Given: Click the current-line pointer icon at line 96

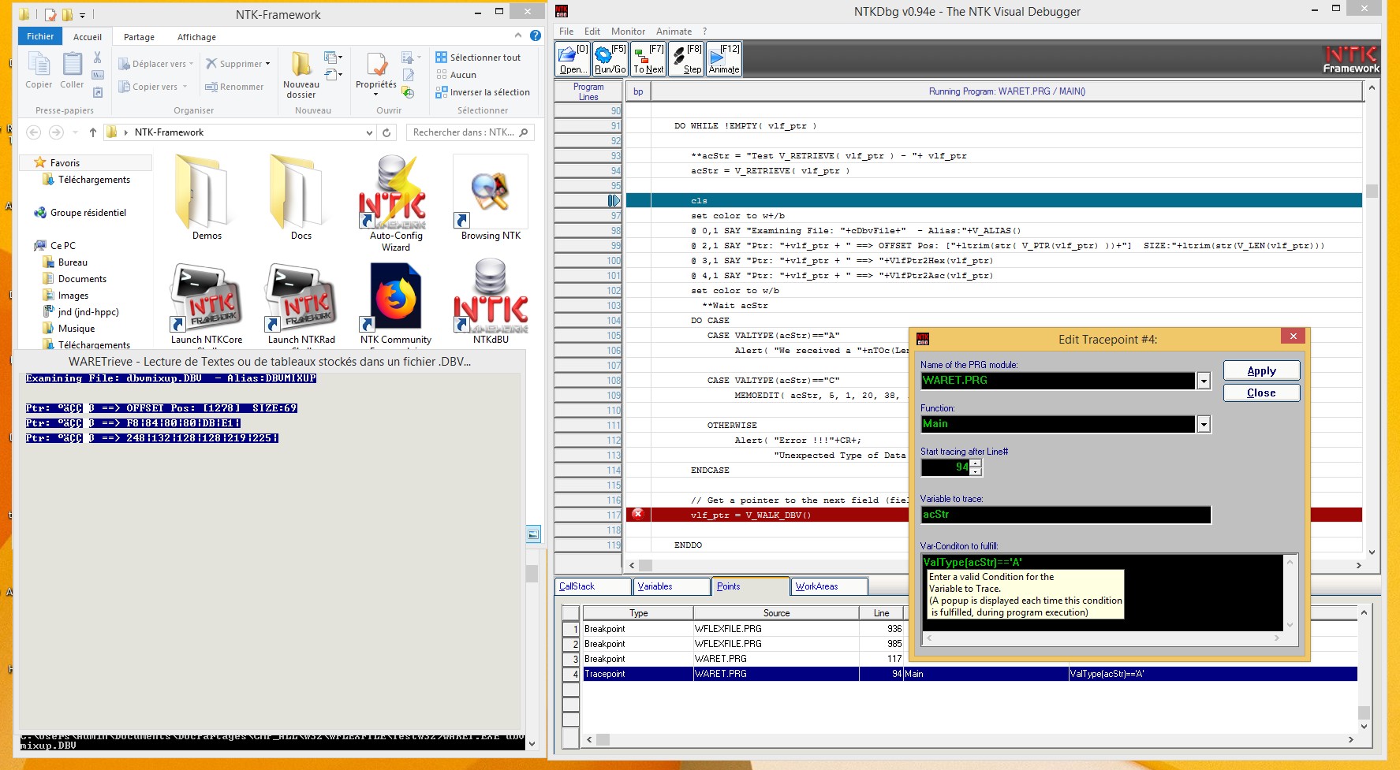Looking at the screenshot, I should click(614, 200).
